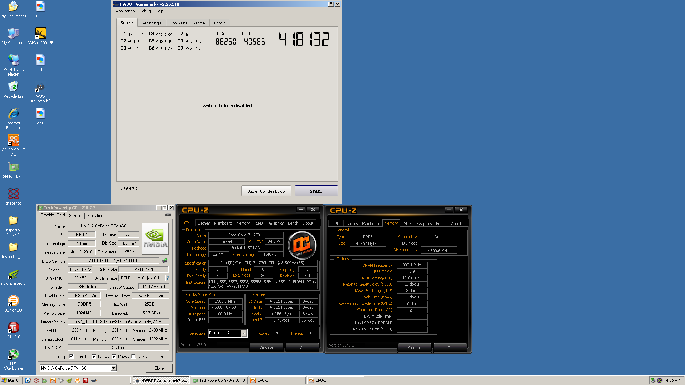Click the Aquamark help question mark button
This screenshot has width=685, height=385.
pos(331,4)
